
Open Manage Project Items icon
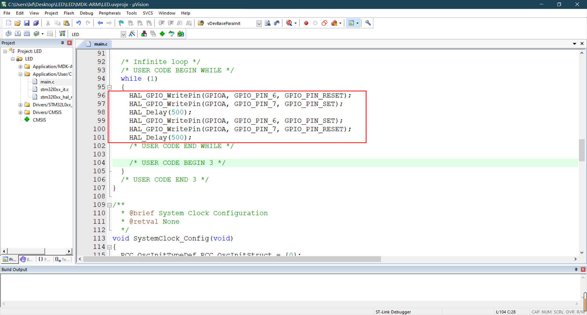point(144,34)
